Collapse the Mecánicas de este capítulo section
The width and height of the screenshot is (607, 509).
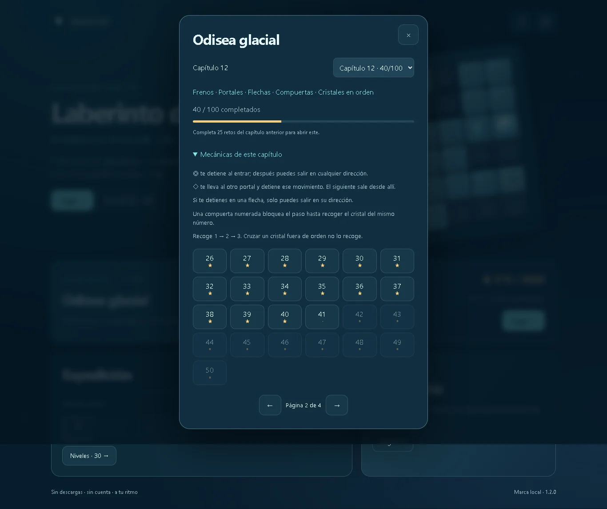pyautogui.click(x=238, y=155)
